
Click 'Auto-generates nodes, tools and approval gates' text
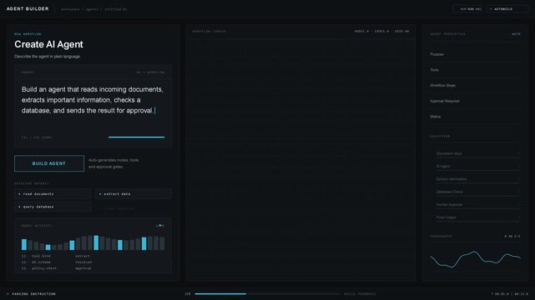coord(114,163)
